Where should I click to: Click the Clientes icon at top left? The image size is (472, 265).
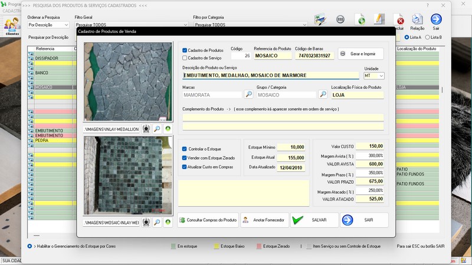tap(12, 25)
